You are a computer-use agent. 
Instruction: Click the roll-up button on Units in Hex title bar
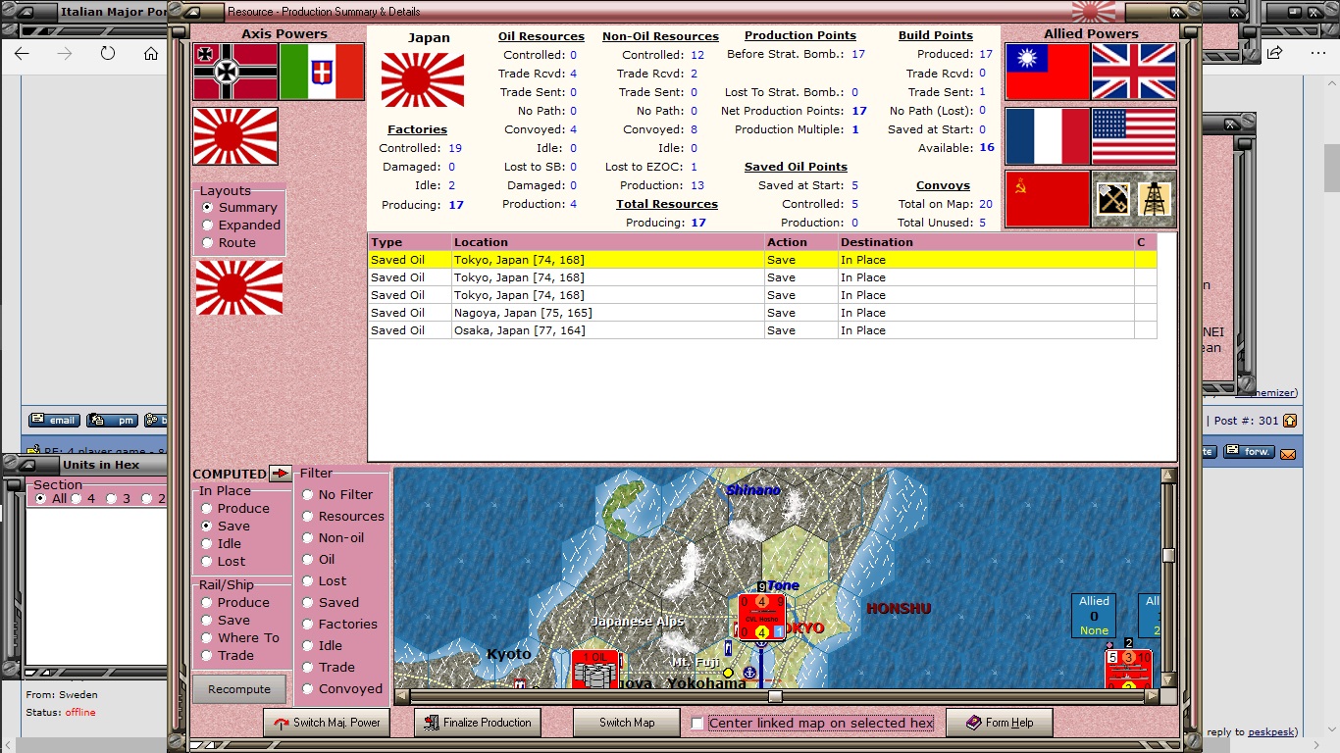26,465
